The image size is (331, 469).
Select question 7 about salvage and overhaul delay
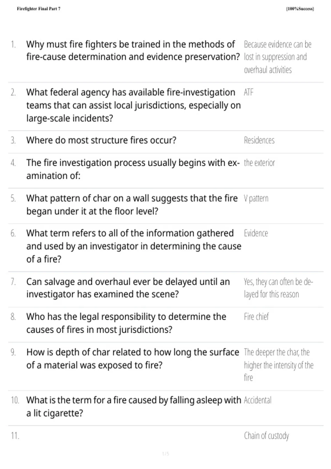tap(128, 288)
